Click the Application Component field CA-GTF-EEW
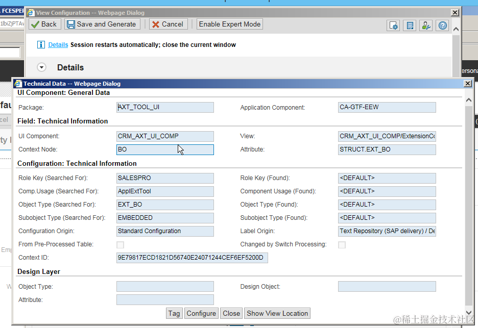Screen dimensions: 478x328 click(387, 107)
